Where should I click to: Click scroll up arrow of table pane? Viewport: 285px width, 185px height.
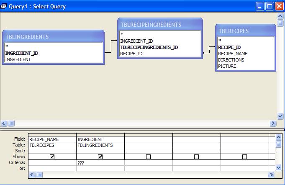(280, 16)
